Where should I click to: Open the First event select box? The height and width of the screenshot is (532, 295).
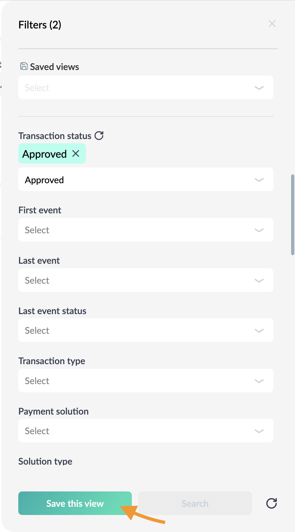146,230
